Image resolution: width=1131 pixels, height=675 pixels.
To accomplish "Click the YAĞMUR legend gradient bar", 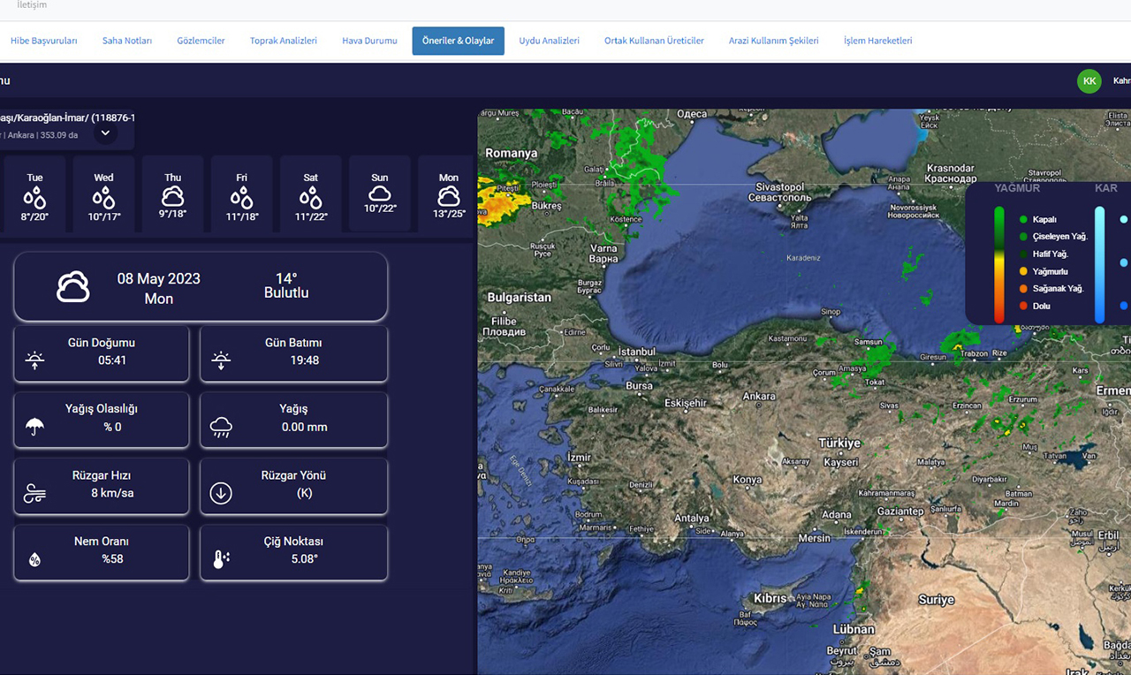I will (999, 264).
